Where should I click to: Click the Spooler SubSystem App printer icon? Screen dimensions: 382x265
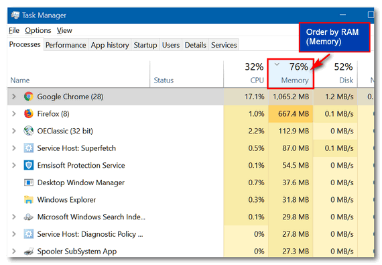[x=29, y=251]
